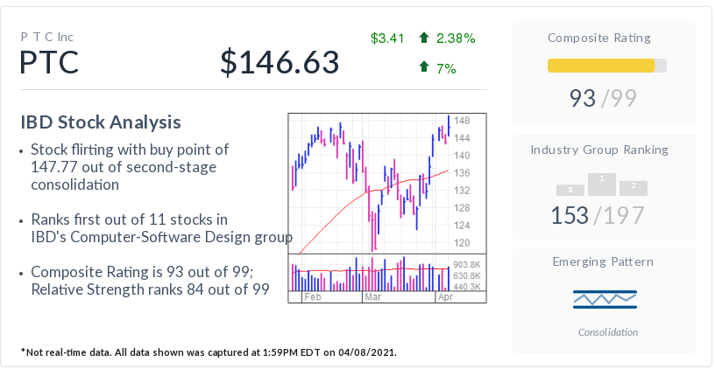Click the green arrow beside 2.38%
715x376 pixels.
(x=424, y=38)
